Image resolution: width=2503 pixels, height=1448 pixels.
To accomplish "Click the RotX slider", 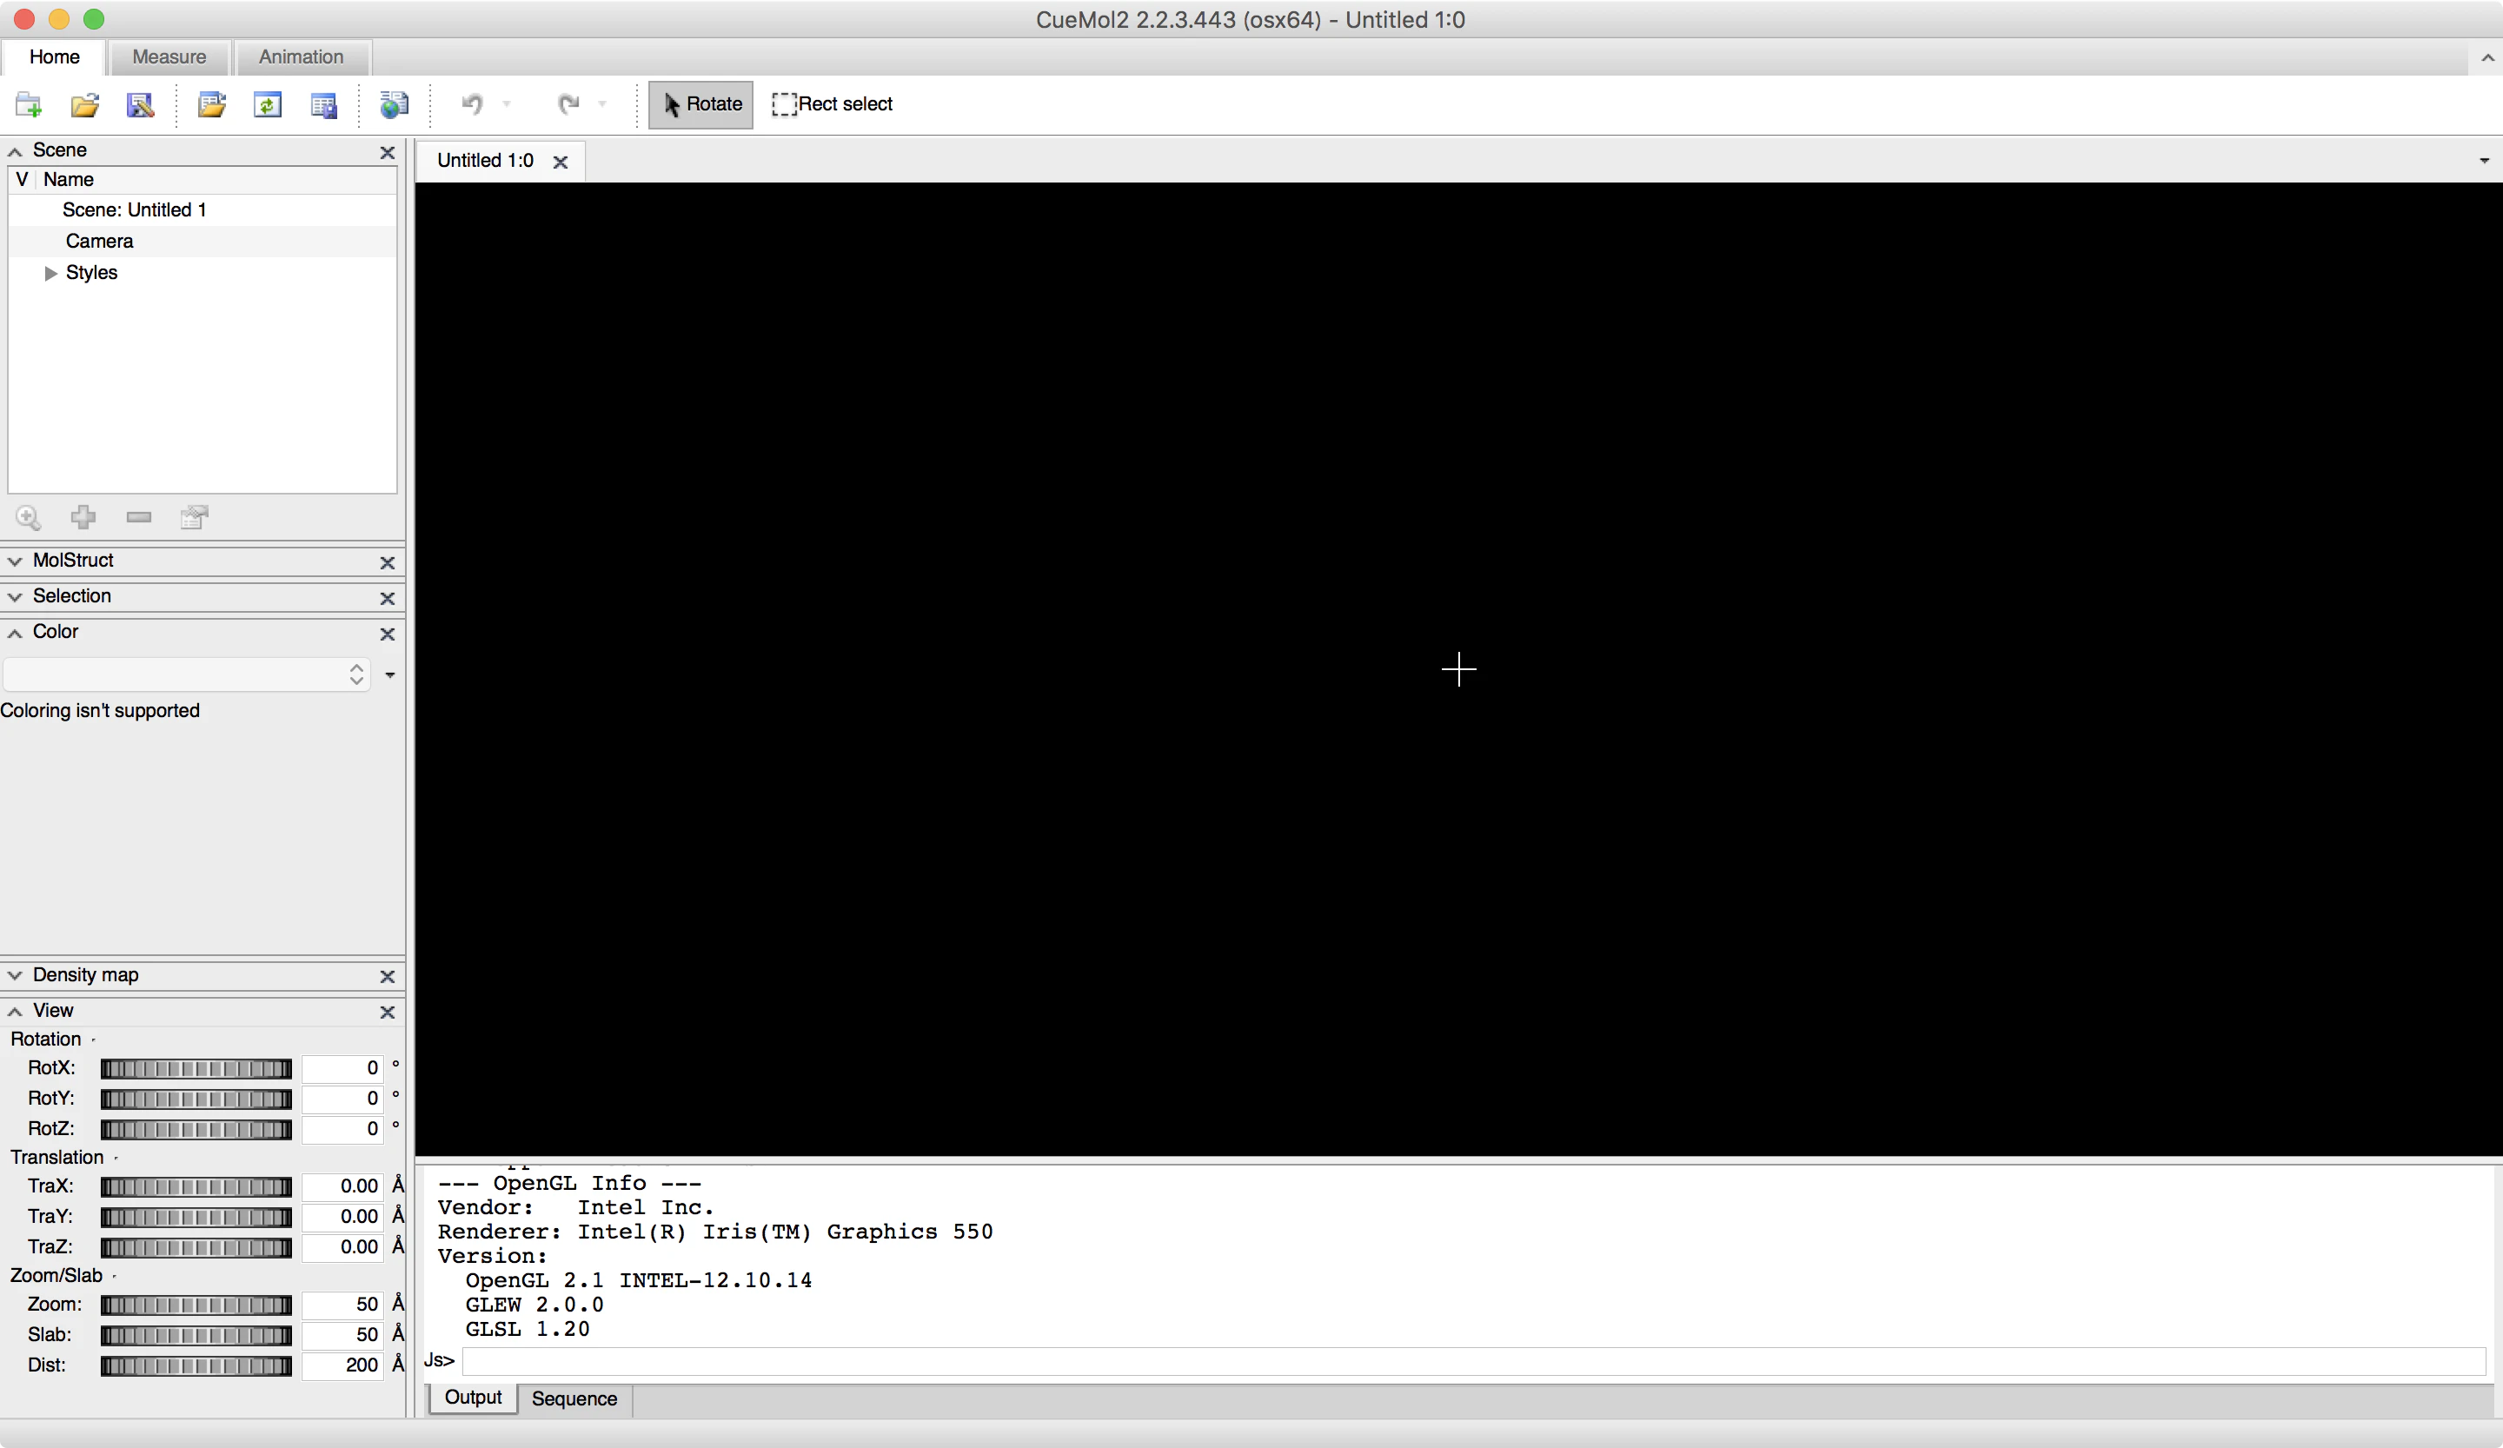I will [x=196, y=1069].
